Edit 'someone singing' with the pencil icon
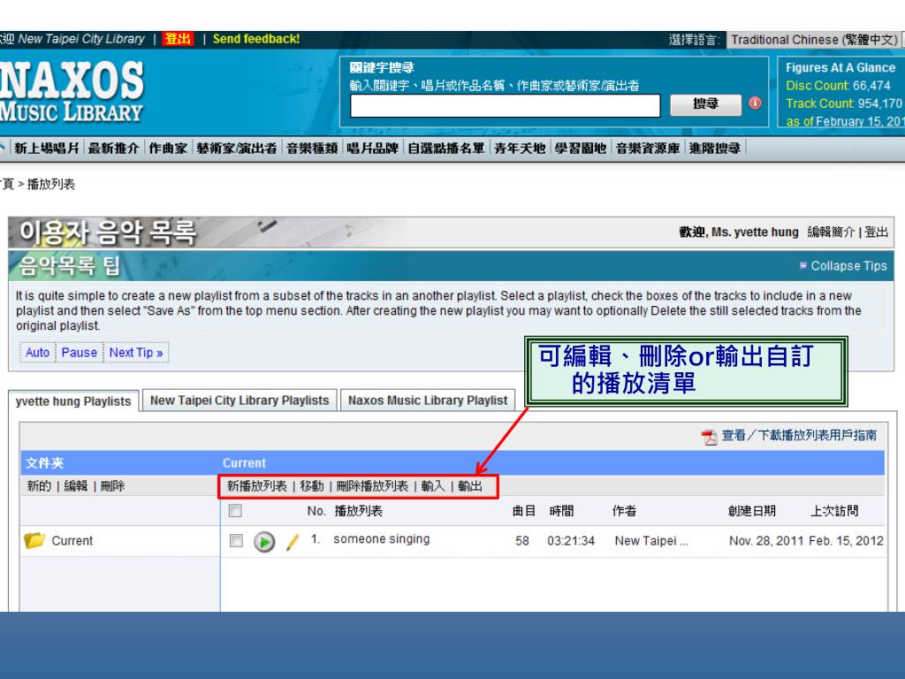Screen dimensions: 905x679 (293, 542)
